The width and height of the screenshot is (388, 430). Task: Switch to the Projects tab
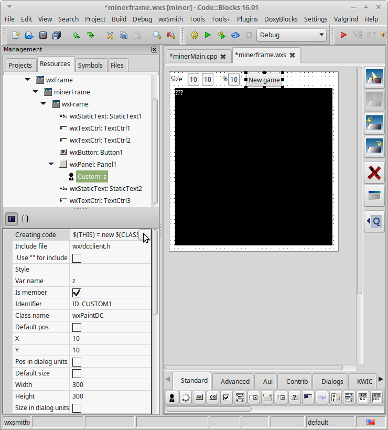click(x=20, y=65)
